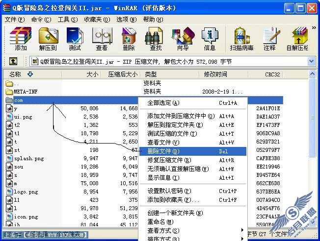Click the 信息 (Info) toolbar icon
Viewport: 320px width, 241px height.
(210, 39)
